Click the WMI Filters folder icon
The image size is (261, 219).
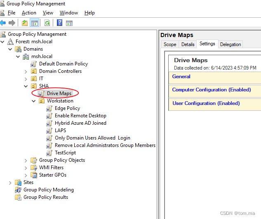34,168
